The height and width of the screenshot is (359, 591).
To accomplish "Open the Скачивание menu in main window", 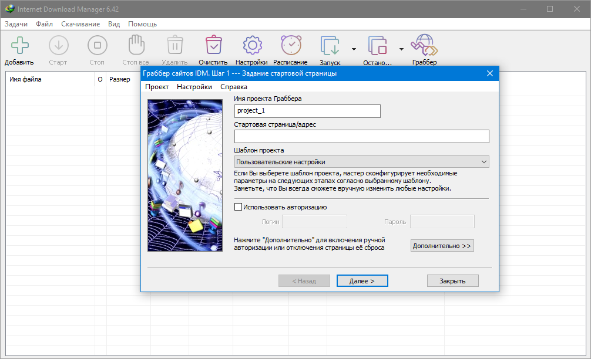I will pyautogui.click(x=80, y=24).
